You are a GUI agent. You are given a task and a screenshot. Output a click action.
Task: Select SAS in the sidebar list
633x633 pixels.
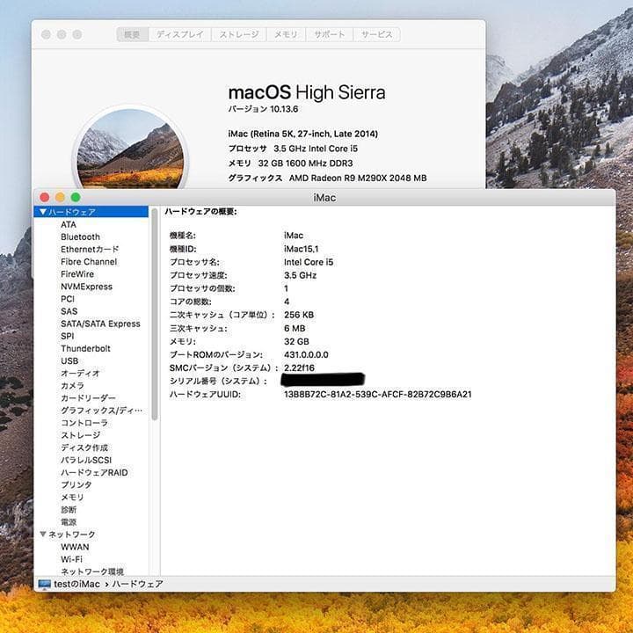(69, 311)
